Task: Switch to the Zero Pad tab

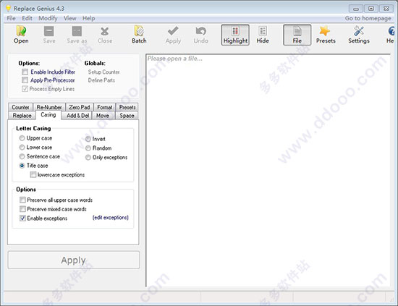Action: point(80,107)
